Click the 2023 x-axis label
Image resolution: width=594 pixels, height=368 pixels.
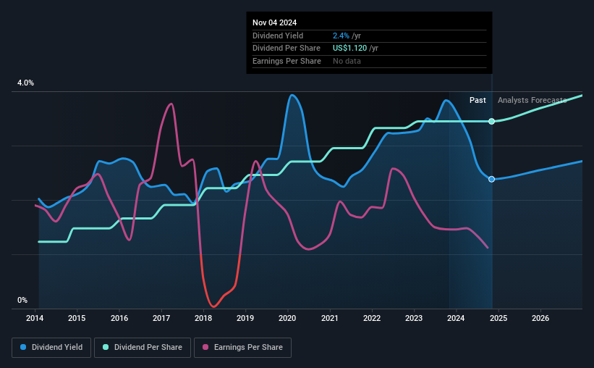pos(414,318)
